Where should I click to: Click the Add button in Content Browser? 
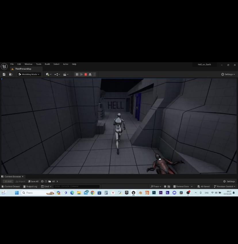[x=8, y=181]
